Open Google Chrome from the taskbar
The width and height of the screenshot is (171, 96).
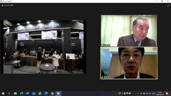tap(52, 94)
